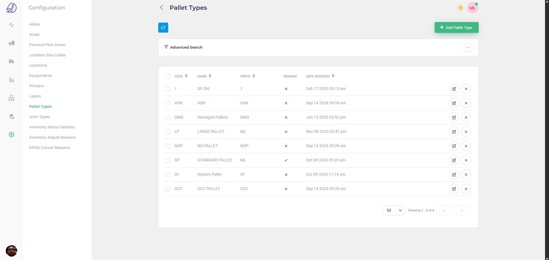Delete the ASN pallet type
The width and height of the screenshot is (549, 260).
(x=466, y=103)
